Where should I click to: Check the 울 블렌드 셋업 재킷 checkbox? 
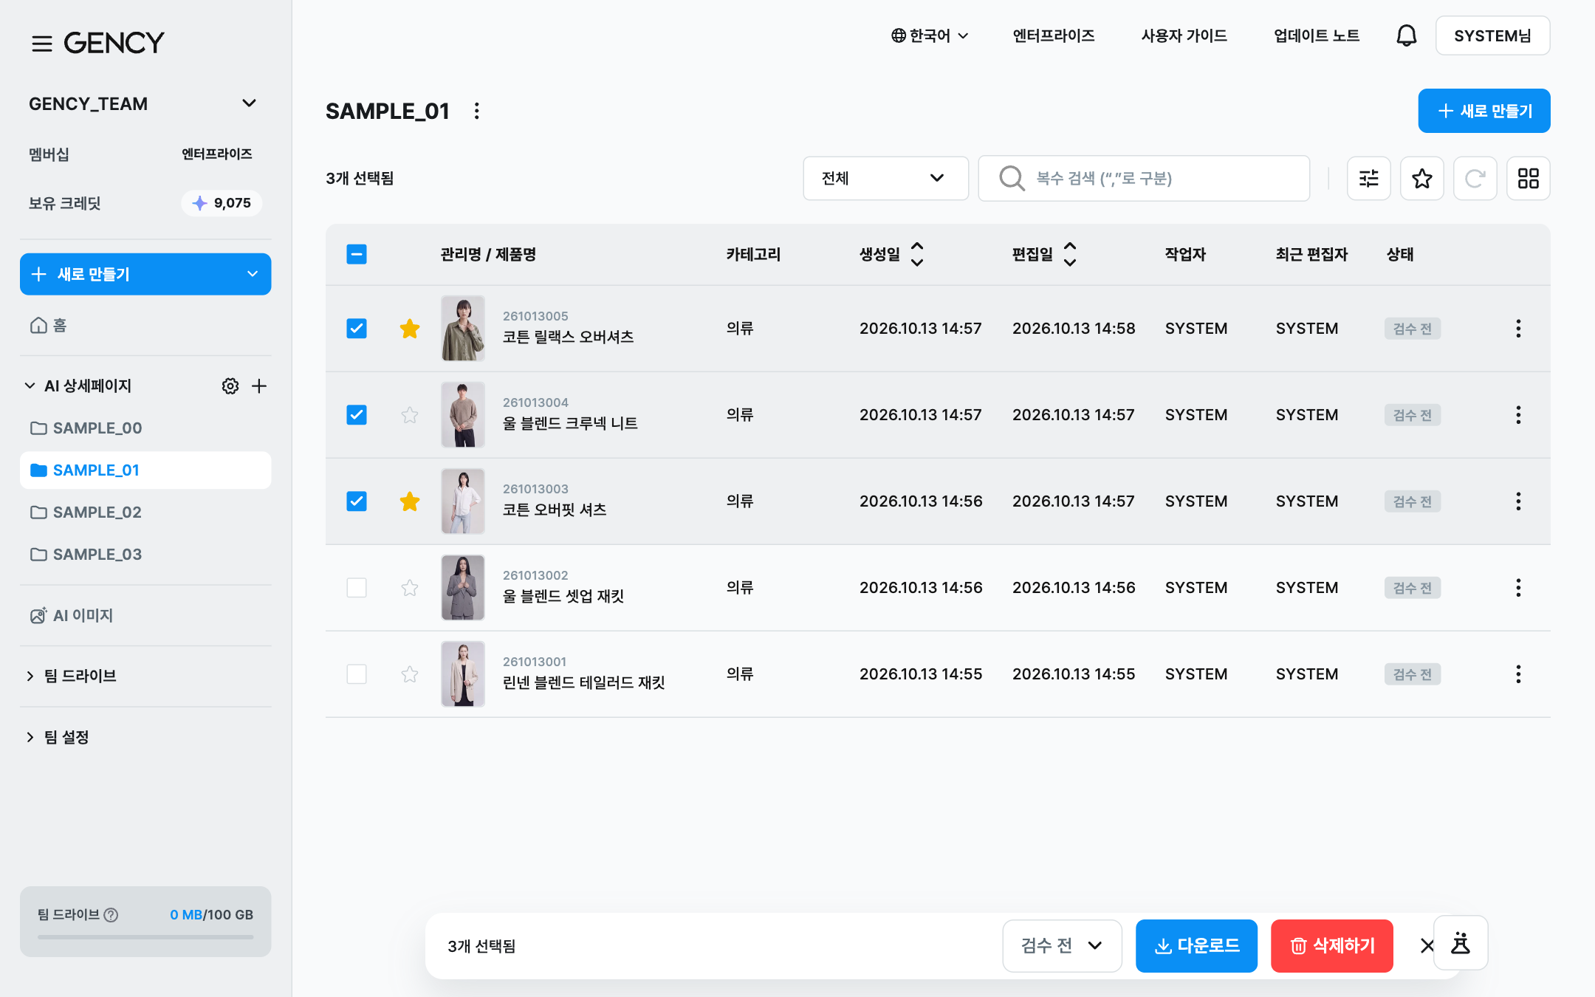(x=357, y=588)
